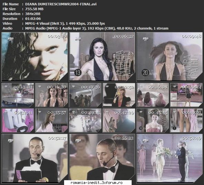The image size is (204, 185).
Task: Click the thumbnail timestamped 00:03:16
Action: [34, 57]
